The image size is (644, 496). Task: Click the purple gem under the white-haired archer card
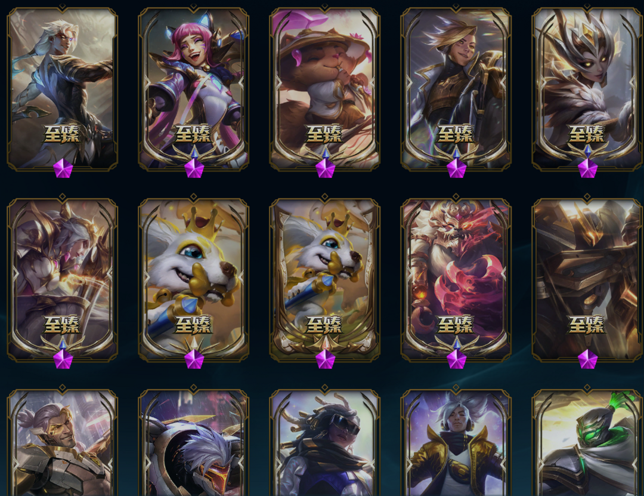click(x=63, y=169)
